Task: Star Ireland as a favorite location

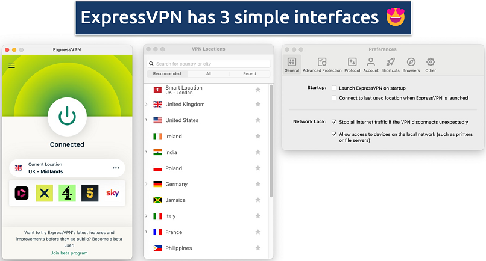Action: [x=257, y=136]
